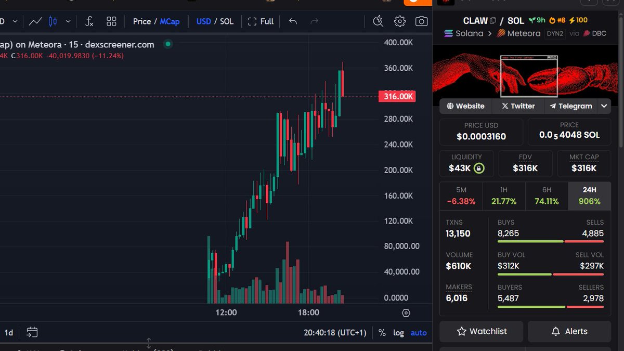Set chart currency to SOL
This screenshot has width=624, height=351.
(227, 21)
